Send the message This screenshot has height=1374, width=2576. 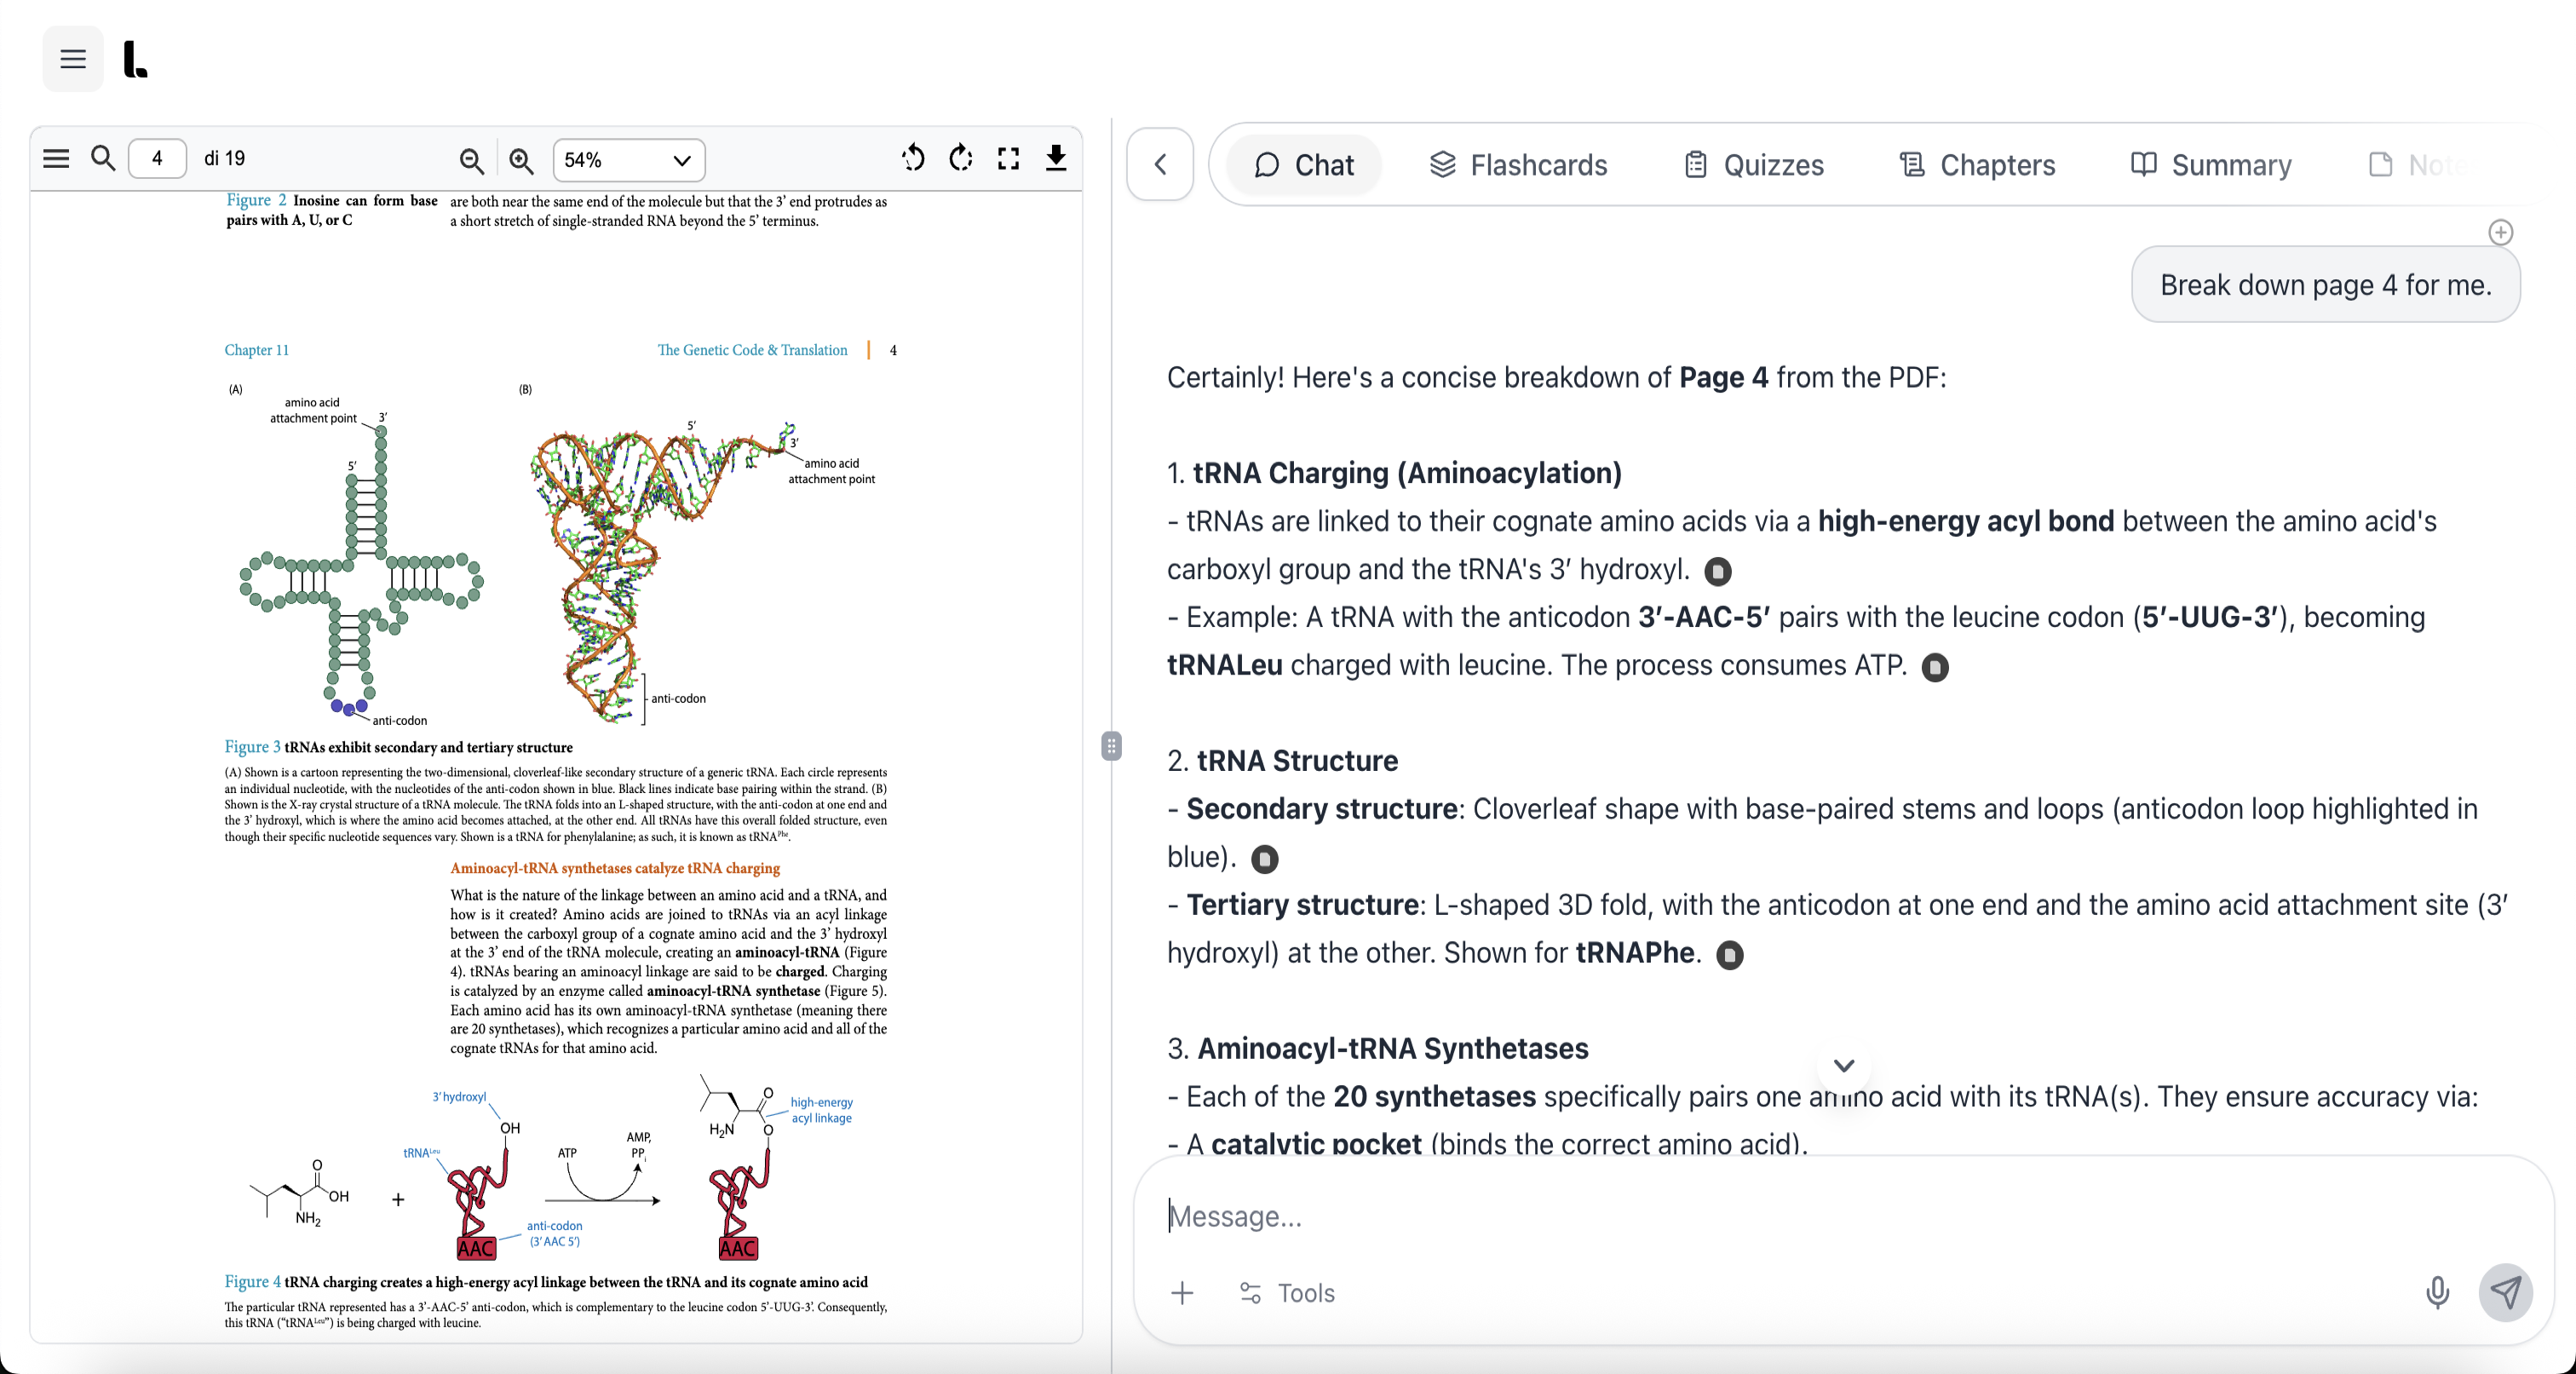2505,1293
